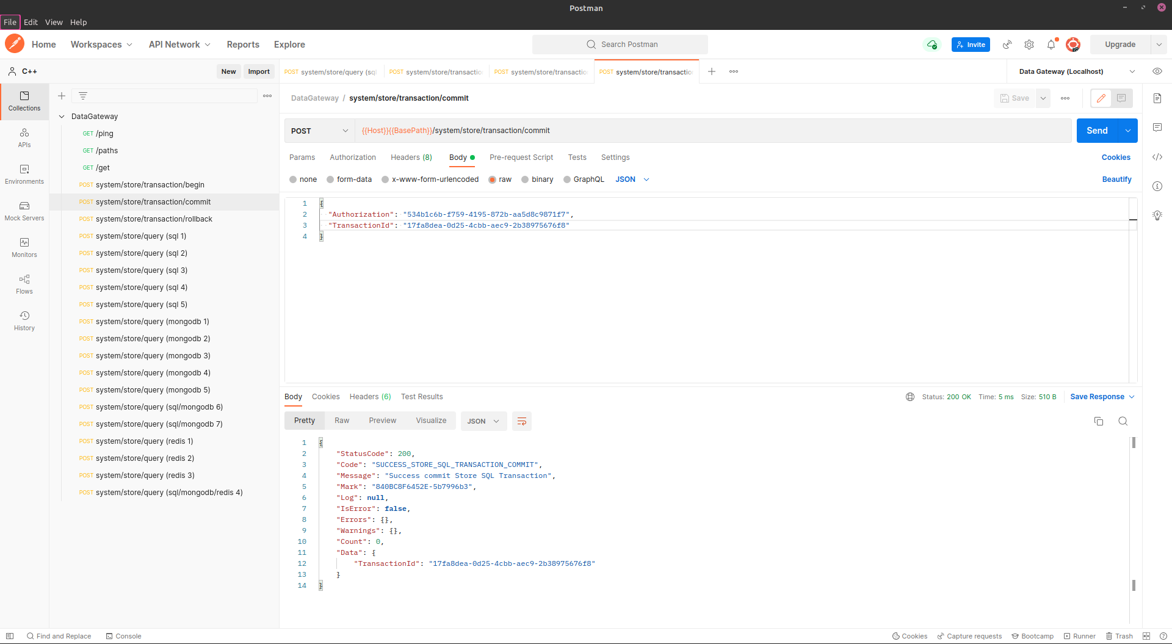
Task: Open the JSON body format dropdown
Action: pyautogui.click(x=632, y=179)
